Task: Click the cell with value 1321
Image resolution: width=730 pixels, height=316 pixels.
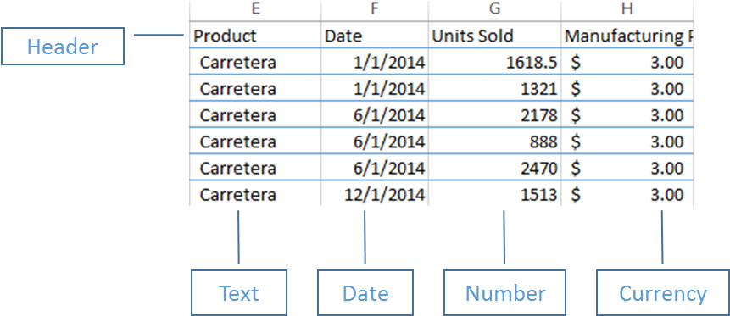Action: tap(495, 87)
